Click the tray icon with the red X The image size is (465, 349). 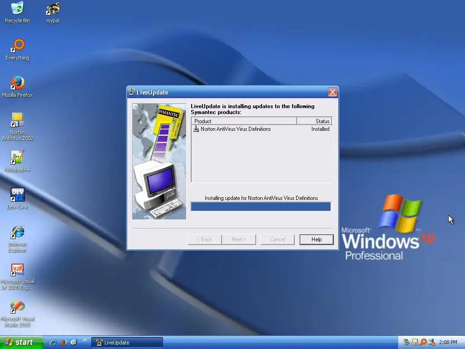tap(432, 342)
